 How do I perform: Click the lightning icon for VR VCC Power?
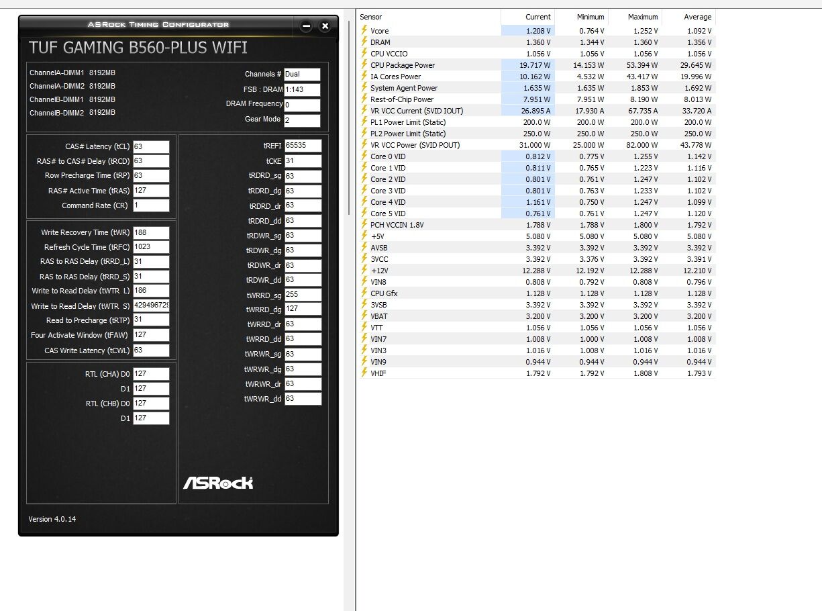coord(364,145)
